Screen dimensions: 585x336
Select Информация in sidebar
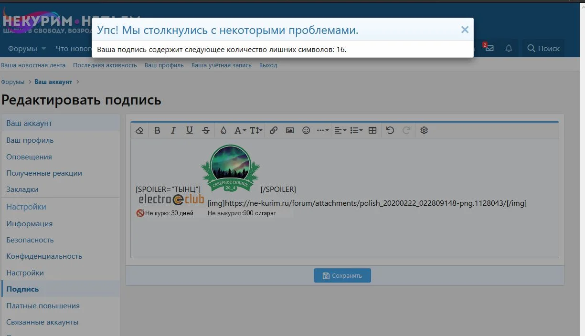click(x=61, y=224)
